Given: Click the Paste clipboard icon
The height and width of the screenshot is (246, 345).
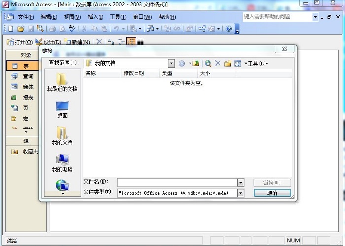Looking at the screenshot, I should pos(104,29).
